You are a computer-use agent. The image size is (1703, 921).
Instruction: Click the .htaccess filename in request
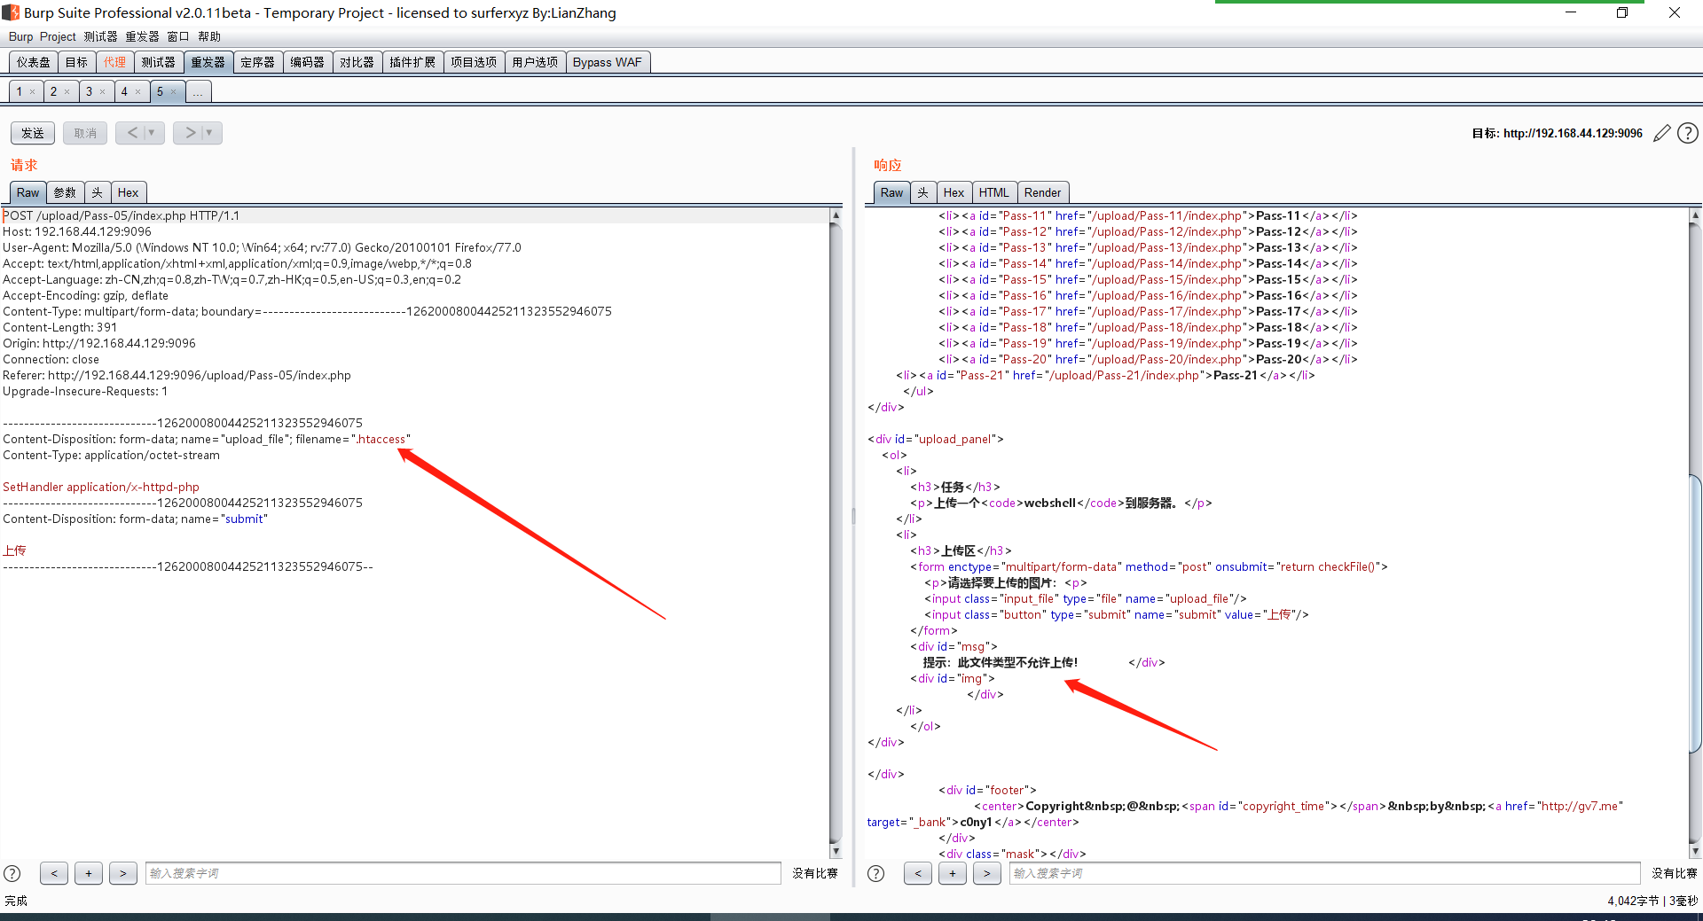coord(381,439)
